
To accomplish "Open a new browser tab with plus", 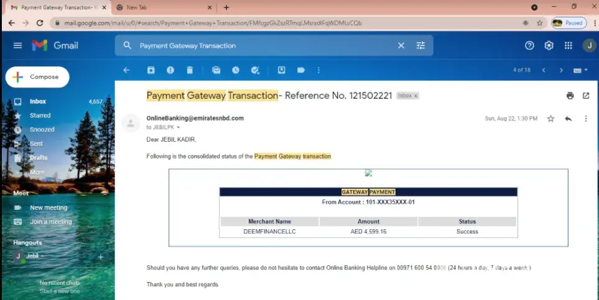I will 226,7.
